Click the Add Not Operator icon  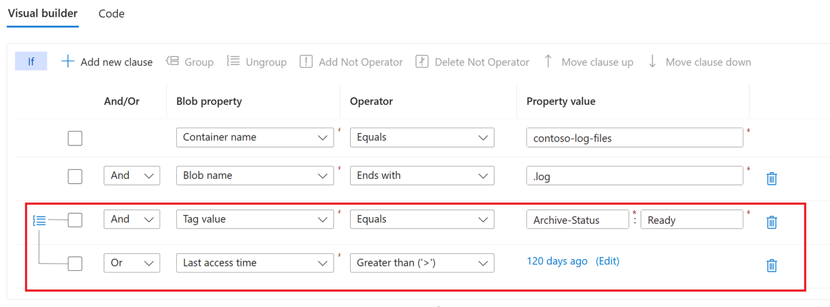coord(306,61)
